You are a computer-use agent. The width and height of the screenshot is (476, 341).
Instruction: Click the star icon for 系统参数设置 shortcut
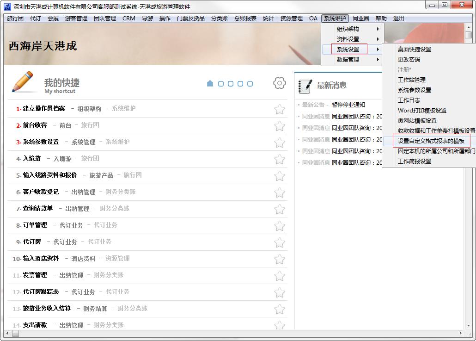click(x=279, y=143)
